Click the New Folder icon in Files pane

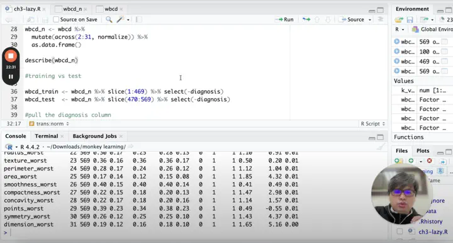(x=399, y=161)
